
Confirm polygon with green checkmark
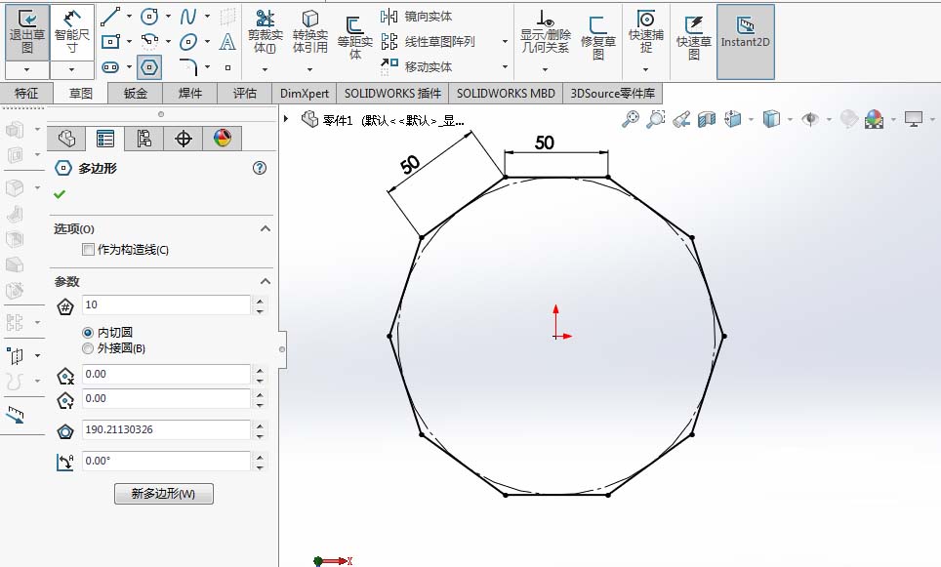pyautogui.click(x=60, y=194)
